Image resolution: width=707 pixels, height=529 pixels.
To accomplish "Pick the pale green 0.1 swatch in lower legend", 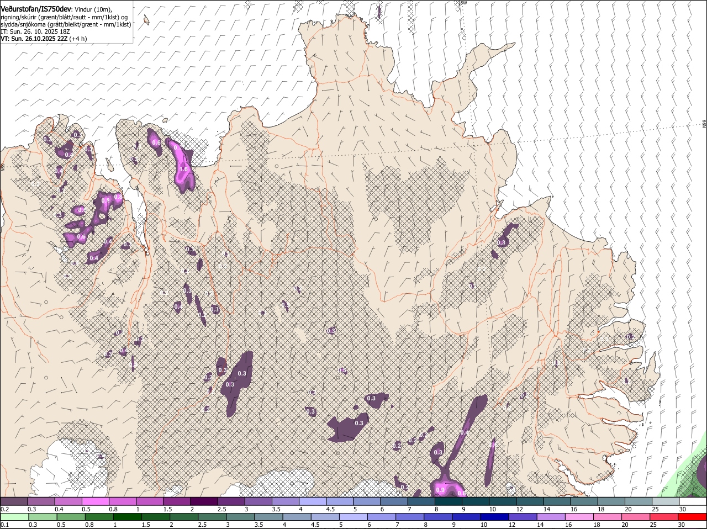I will click(14, 517).
